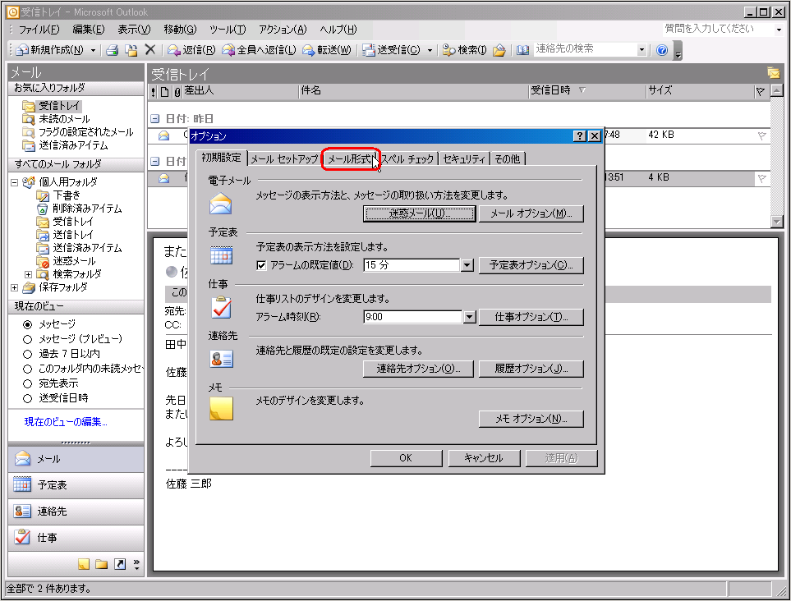Click the Outlook Help question mark icon
791x601 pixels.
tap(662, 50)
